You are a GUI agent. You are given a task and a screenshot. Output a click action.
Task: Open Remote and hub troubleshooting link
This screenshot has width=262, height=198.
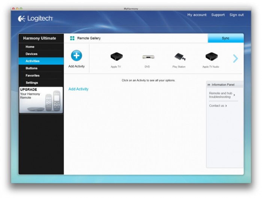(220, 95)
